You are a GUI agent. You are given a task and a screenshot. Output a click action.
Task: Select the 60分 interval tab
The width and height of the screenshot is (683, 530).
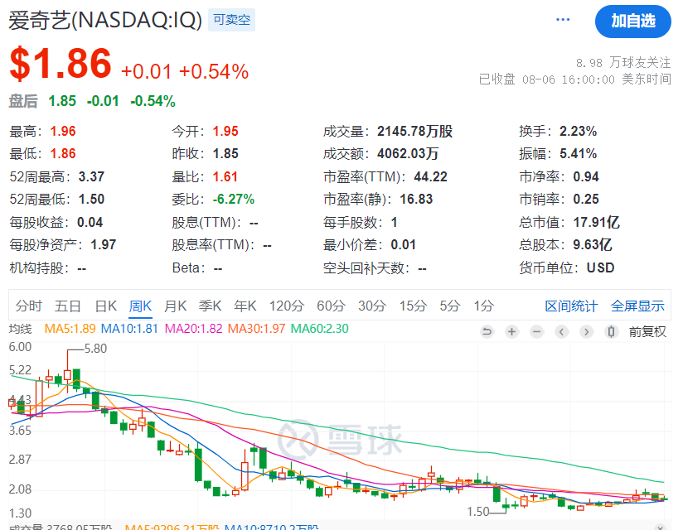pos(331,306)
